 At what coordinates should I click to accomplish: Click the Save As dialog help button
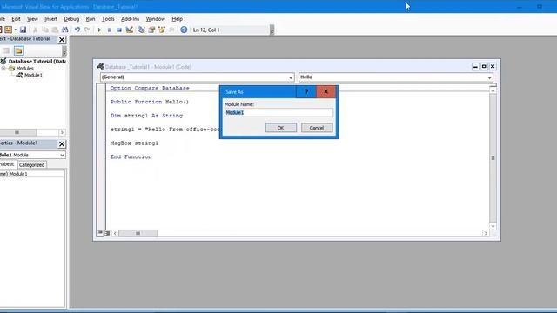pos(306,91)
